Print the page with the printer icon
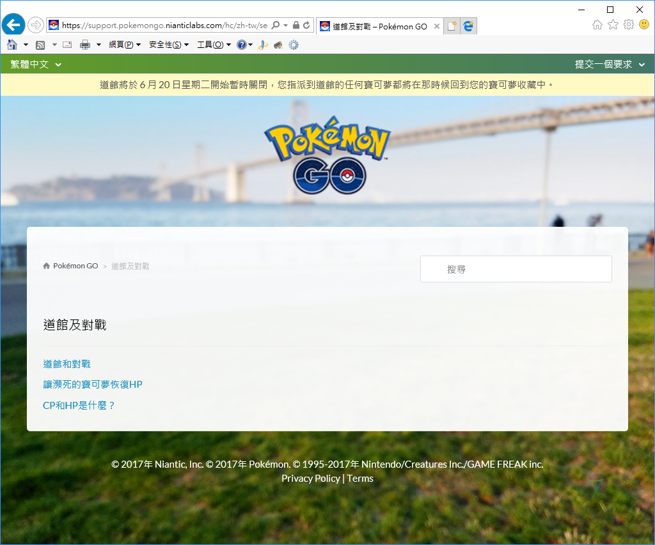Screen dimensions: 655x545 85,45
